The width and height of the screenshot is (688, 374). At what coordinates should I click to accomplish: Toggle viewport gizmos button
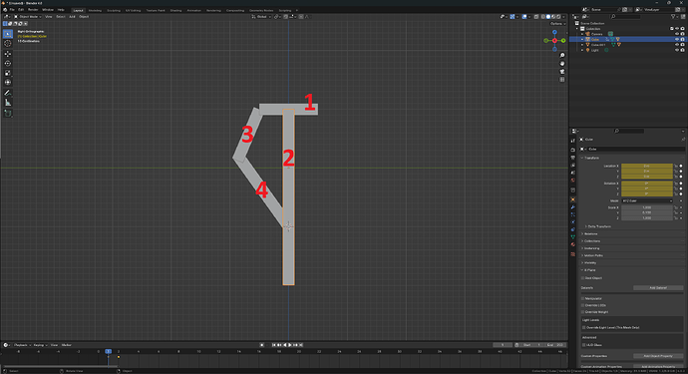[x=513, y=17]
